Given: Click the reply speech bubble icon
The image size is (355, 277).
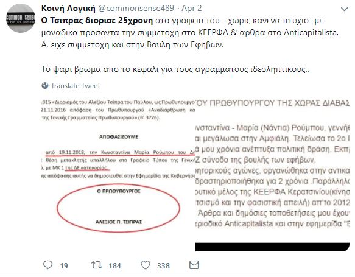Looking at the screenshot, I should [47, 265].
